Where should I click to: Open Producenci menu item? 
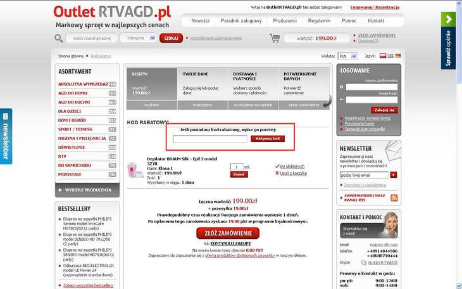click(x=285, y=21)
